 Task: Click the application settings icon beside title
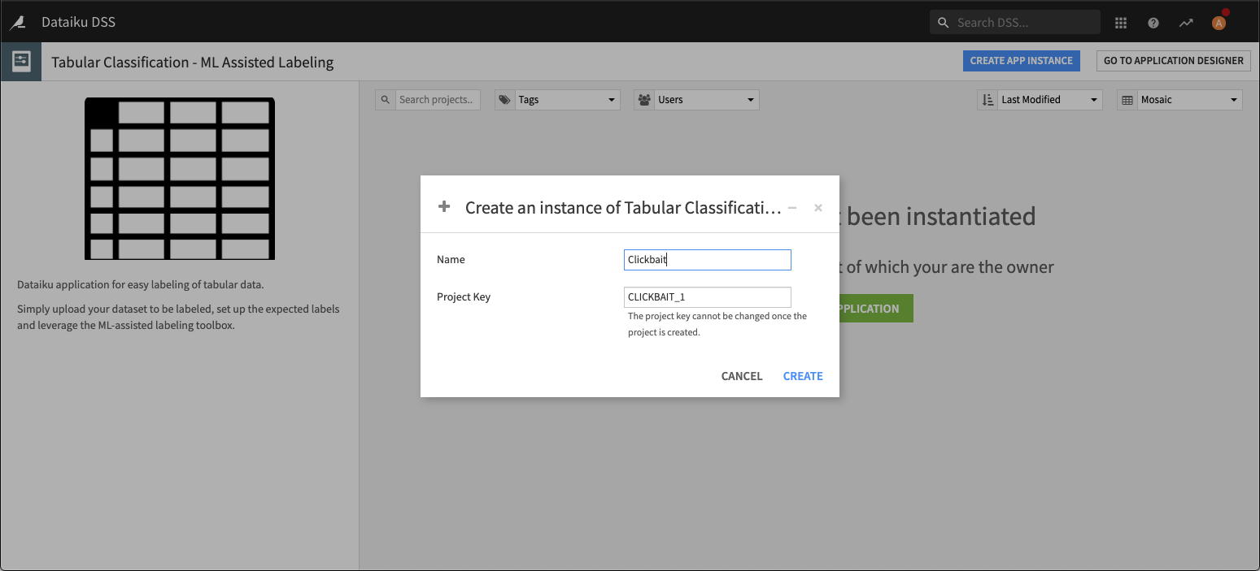pos(21,62)
